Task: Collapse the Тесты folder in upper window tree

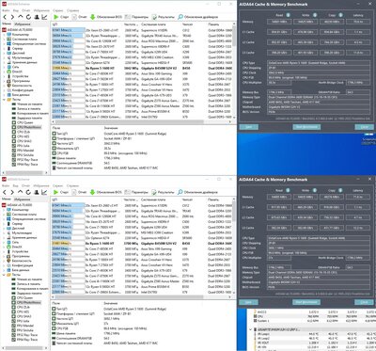Action: 4,100
